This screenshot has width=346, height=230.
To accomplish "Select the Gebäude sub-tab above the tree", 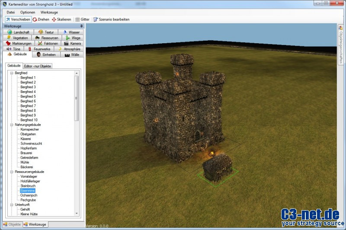I will pos(14,65).
